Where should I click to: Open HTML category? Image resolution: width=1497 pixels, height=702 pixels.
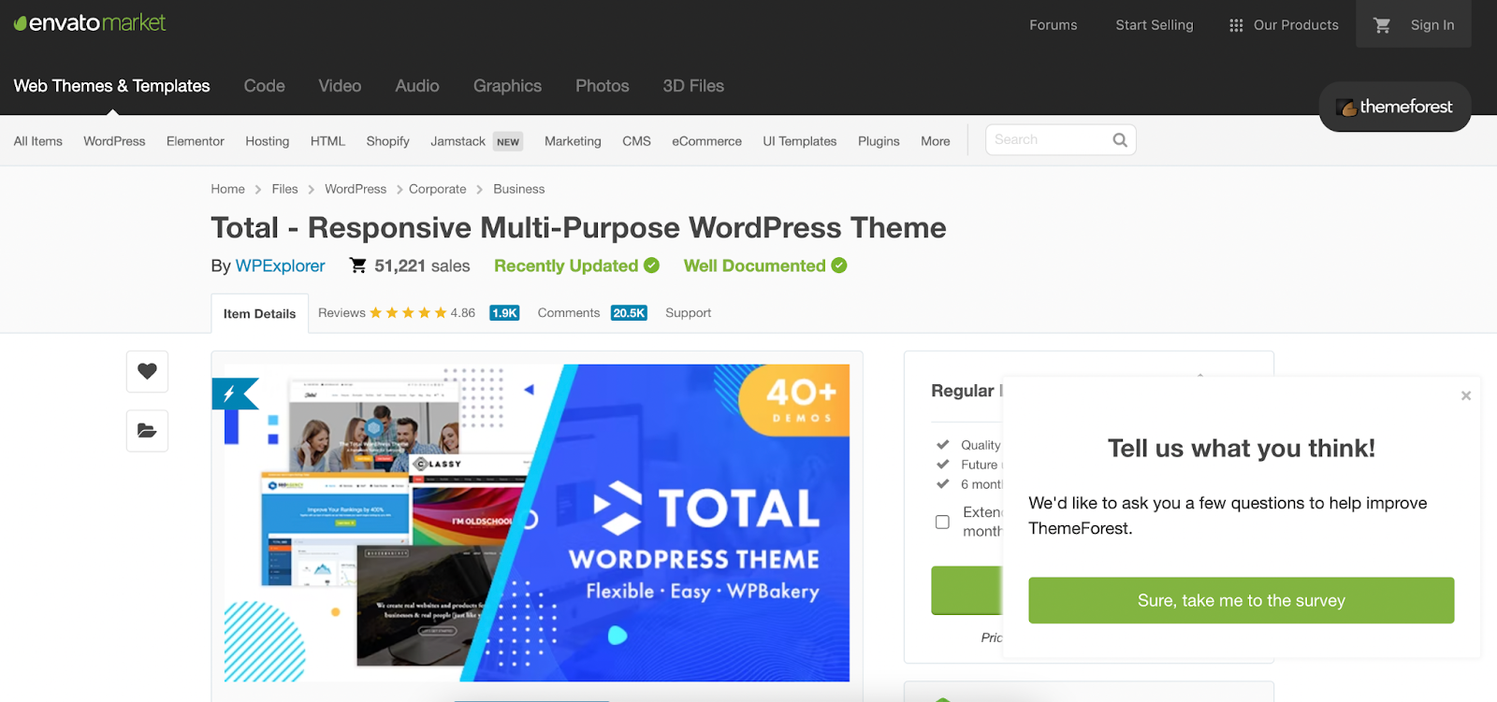(327, 141)
